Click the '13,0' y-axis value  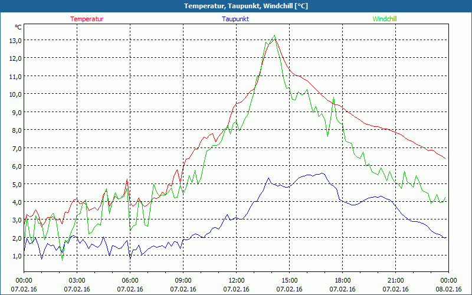pos(15,41)
